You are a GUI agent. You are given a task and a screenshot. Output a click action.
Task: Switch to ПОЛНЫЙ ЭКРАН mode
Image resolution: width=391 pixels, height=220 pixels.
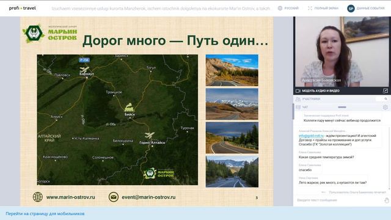326,8
